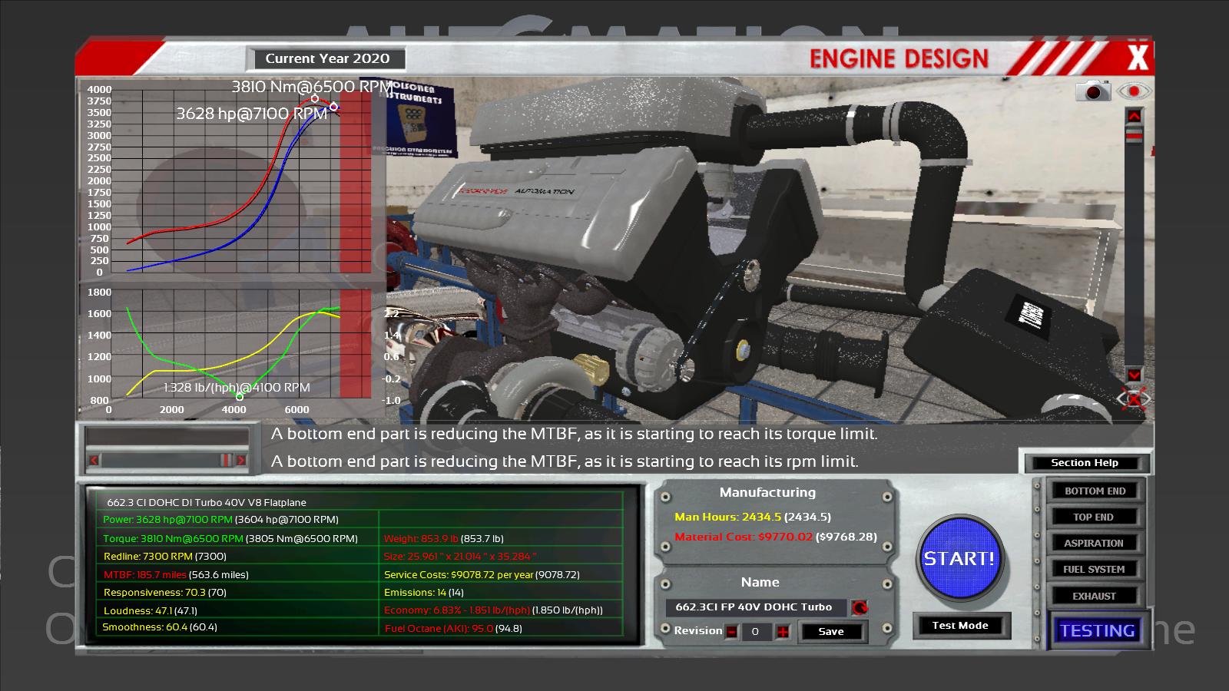The width and height of the screenshot is (1229, 691).
Task: Click the 4100 RPM economy marker
Action: pos(240,396)
